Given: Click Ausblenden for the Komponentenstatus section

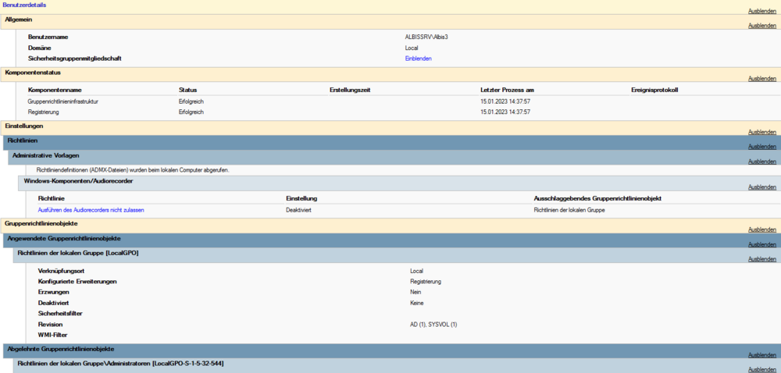Looking at the screenshot, I should point(761,79).
